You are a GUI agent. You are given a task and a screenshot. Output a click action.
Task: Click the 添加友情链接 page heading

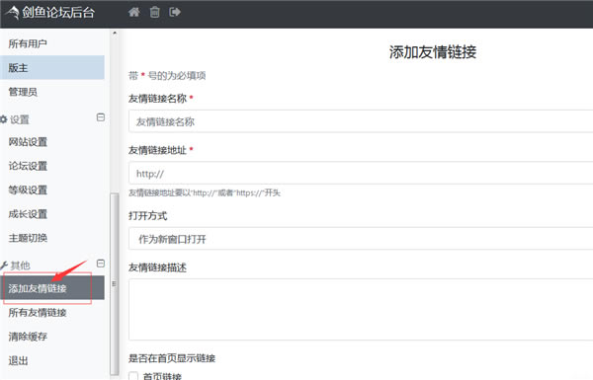[433, 52]
